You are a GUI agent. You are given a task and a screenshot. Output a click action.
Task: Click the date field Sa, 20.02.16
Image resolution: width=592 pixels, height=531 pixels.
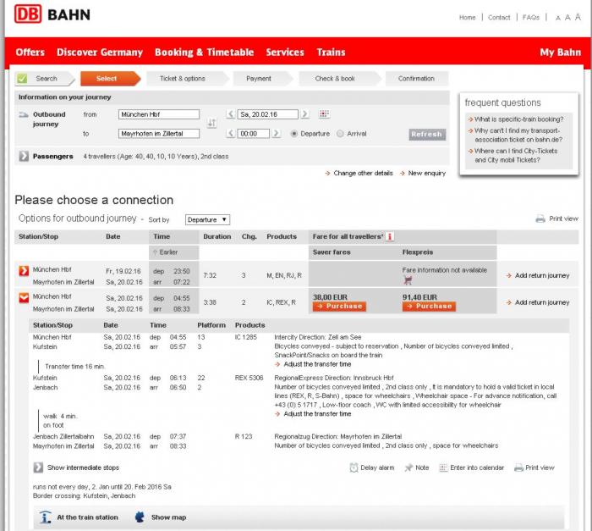tap(268, 114)
